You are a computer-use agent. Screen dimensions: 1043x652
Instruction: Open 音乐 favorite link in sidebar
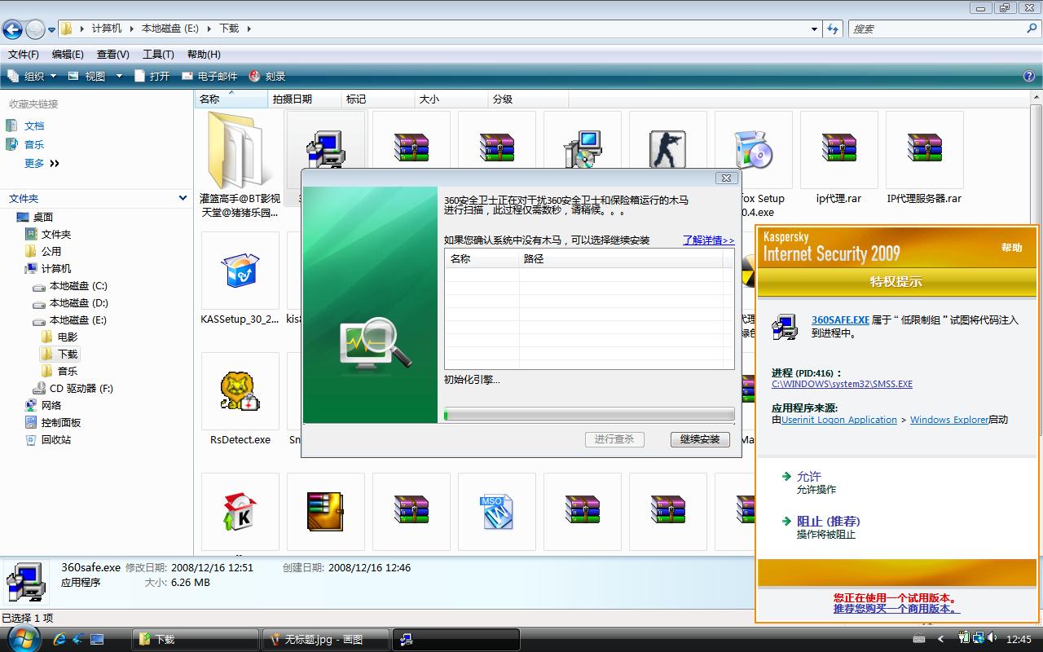34,144
